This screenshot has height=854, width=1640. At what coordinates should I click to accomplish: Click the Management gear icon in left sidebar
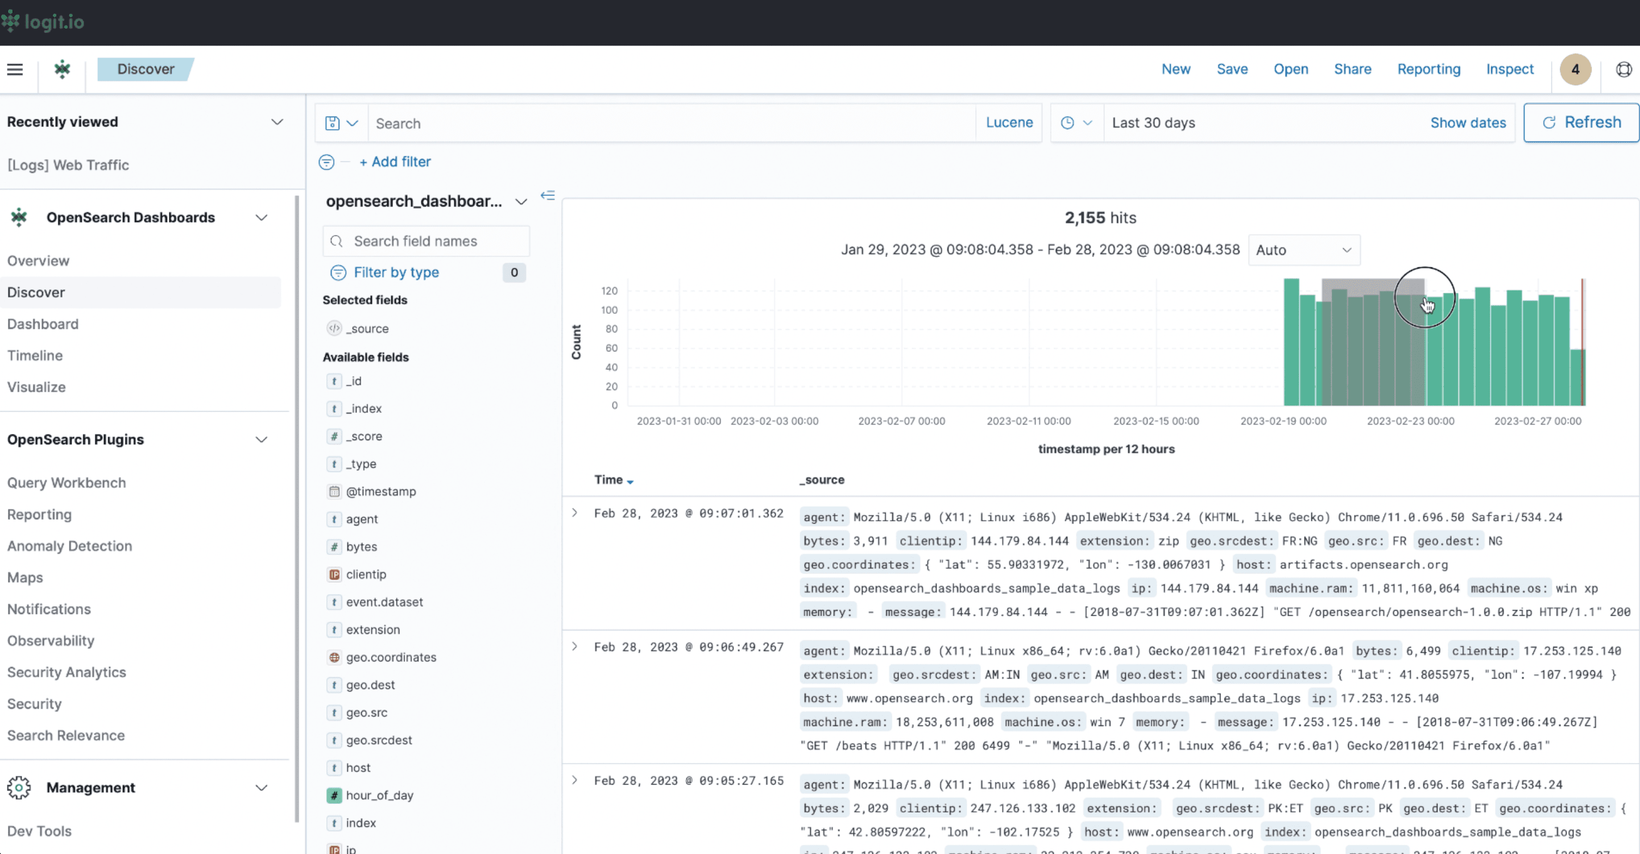click(x=18, y=787)
